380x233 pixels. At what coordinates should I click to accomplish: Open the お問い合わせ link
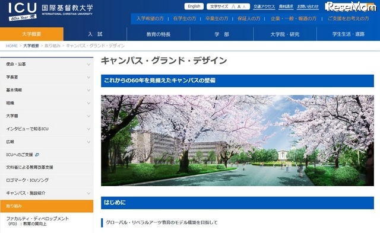308,7
